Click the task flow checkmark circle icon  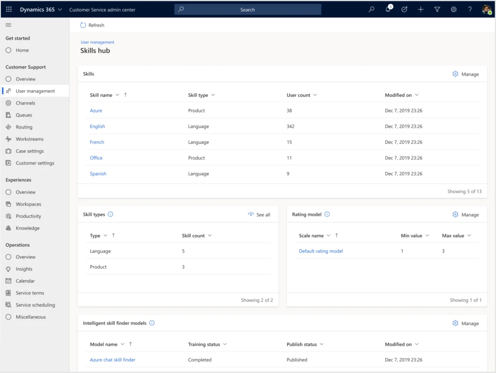(x=404, y=10)
